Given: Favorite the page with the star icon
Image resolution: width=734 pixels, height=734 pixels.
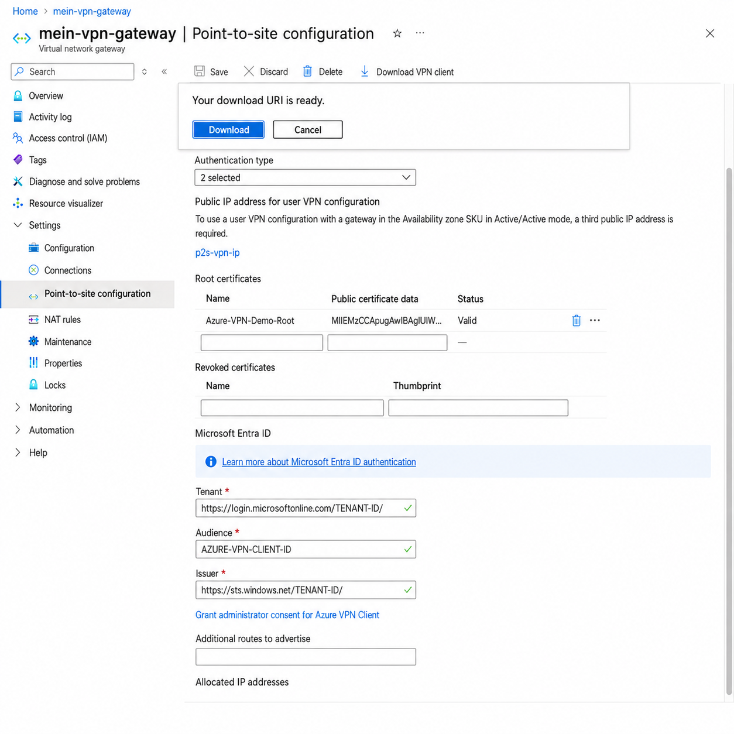Looking at the screenshot, I should (397, 33).
